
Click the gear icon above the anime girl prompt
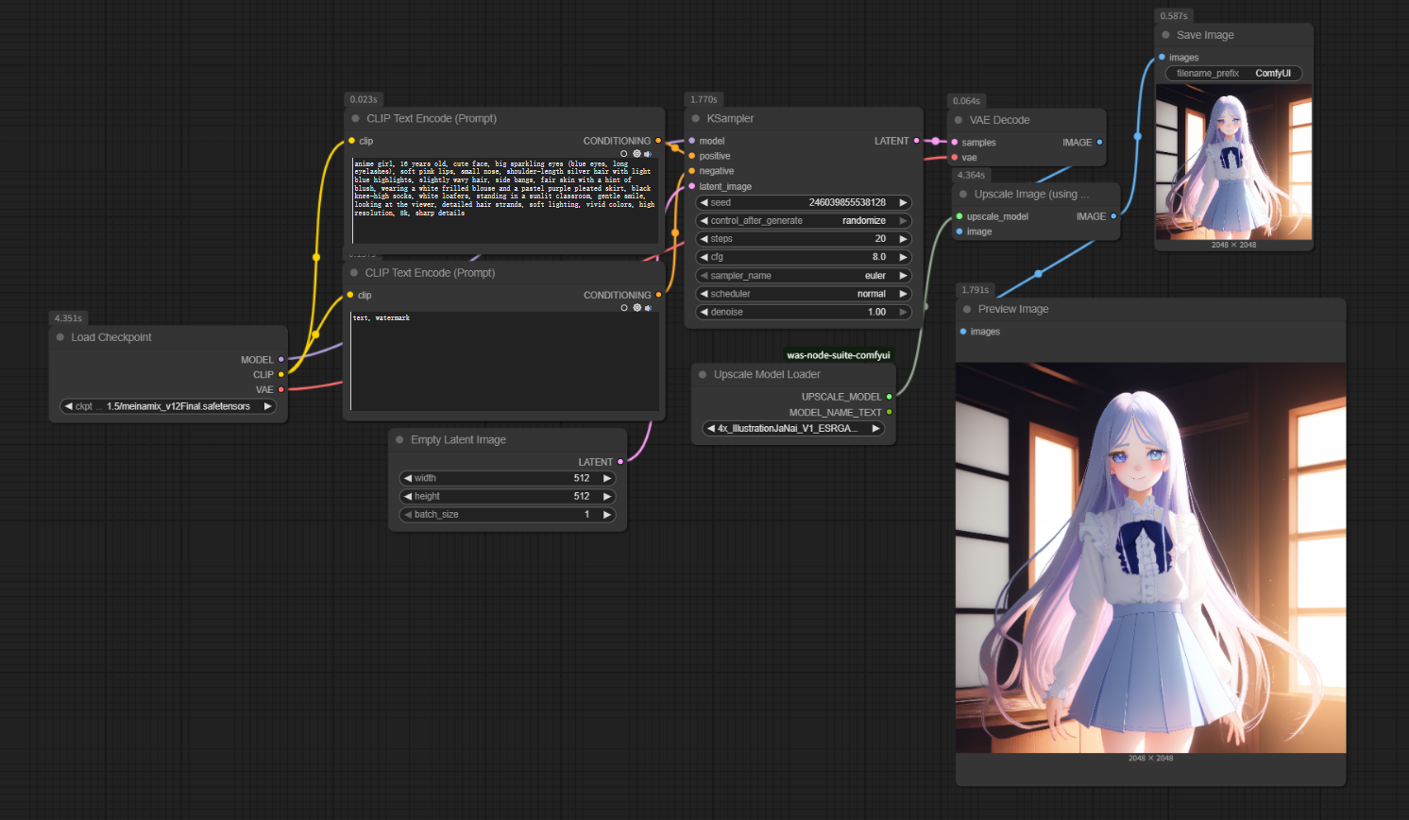(x=637, y=153)
